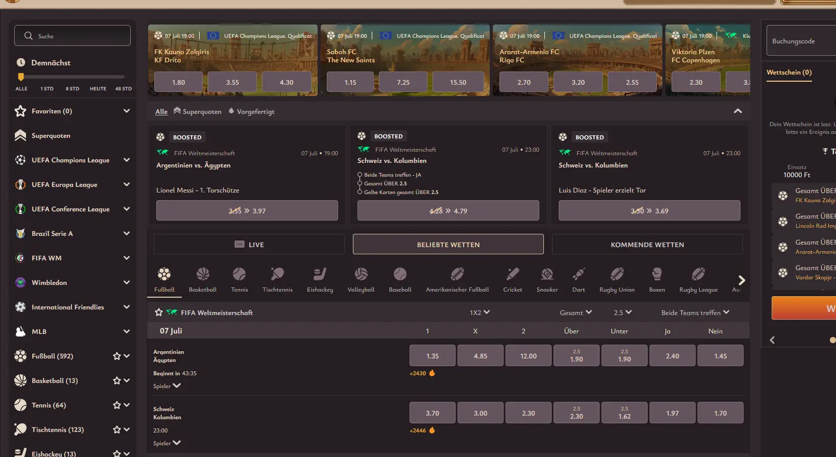Set Demnächst time slider to 1 STD

(47, 88)
